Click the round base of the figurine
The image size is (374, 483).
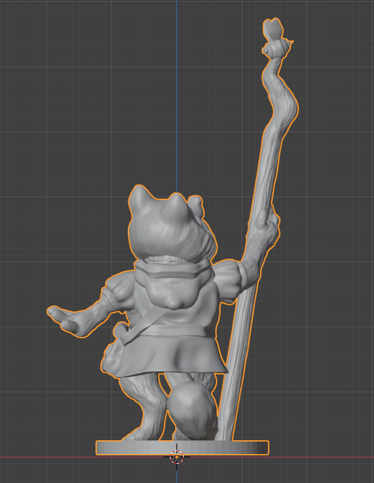point(182,447)
